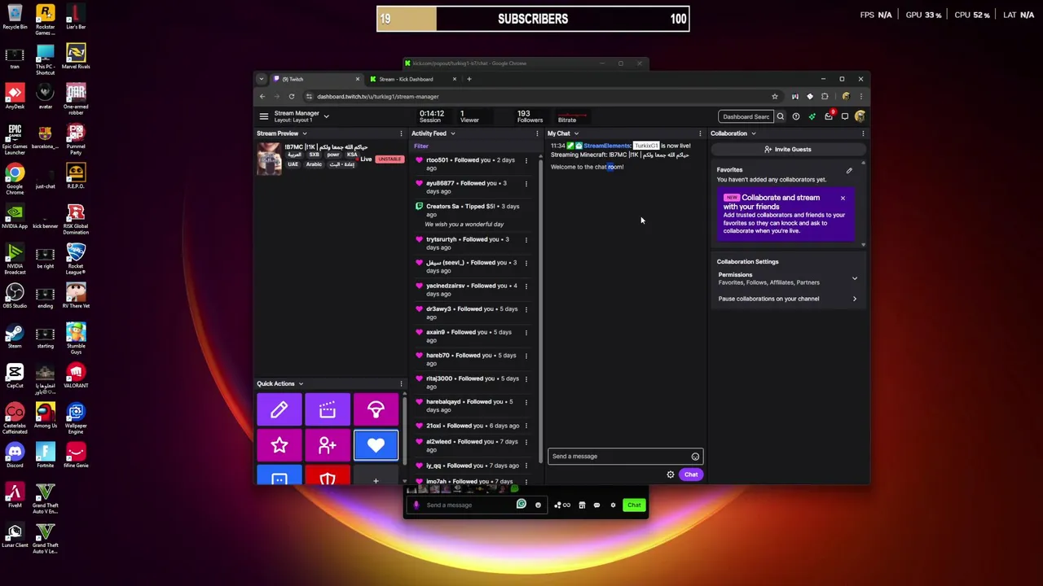Open Stream Preview panel three-dot menu
The width and height of the screenshot is (1043, 586).
pyautogui.click(x=401, y=133)
